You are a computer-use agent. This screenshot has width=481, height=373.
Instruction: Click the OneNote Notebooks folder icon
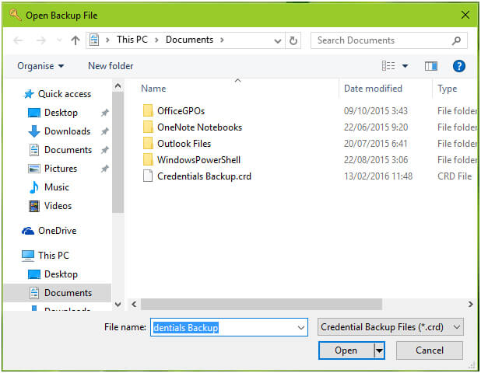click(x=148, y=127)
